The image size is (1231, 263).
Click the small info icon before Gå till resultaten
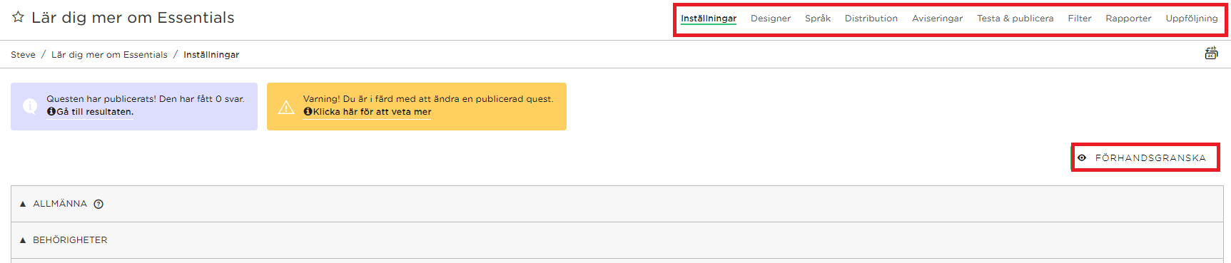[x=51, y=112]
